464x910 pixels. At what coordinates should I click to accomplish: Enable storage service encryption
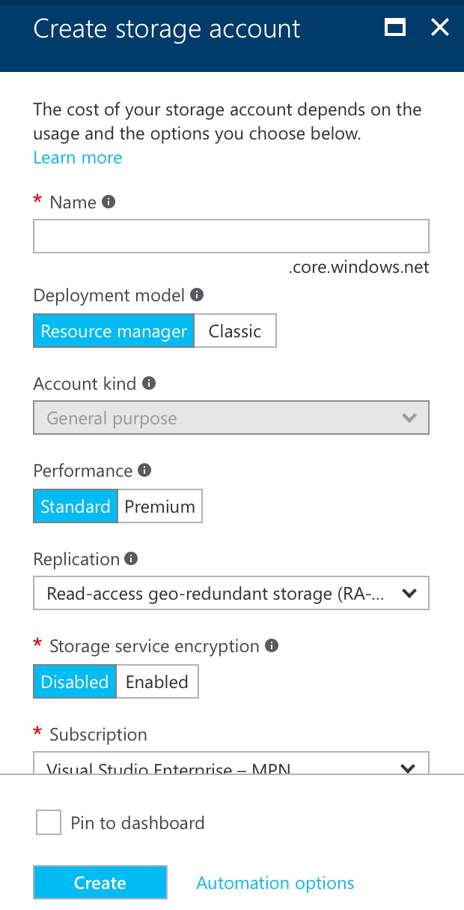[x=157, y=681]
